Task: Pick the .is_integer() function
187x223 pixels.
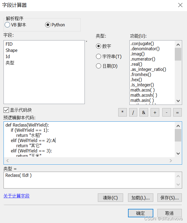Action: click(142, 85)
